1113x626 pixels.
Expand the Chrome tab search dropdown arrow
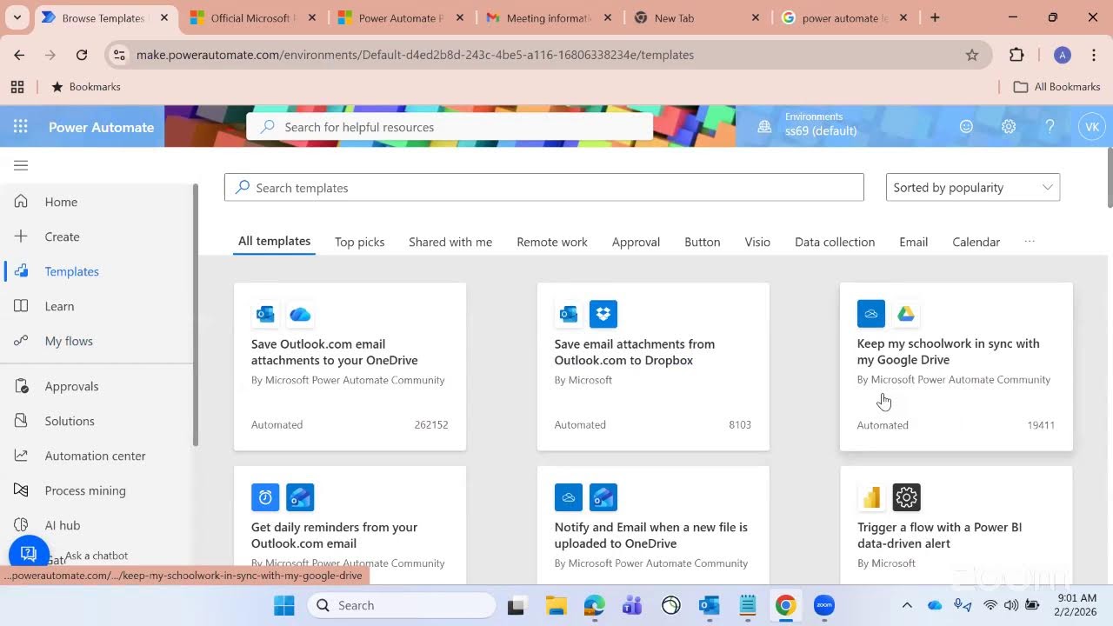[17, 17]
